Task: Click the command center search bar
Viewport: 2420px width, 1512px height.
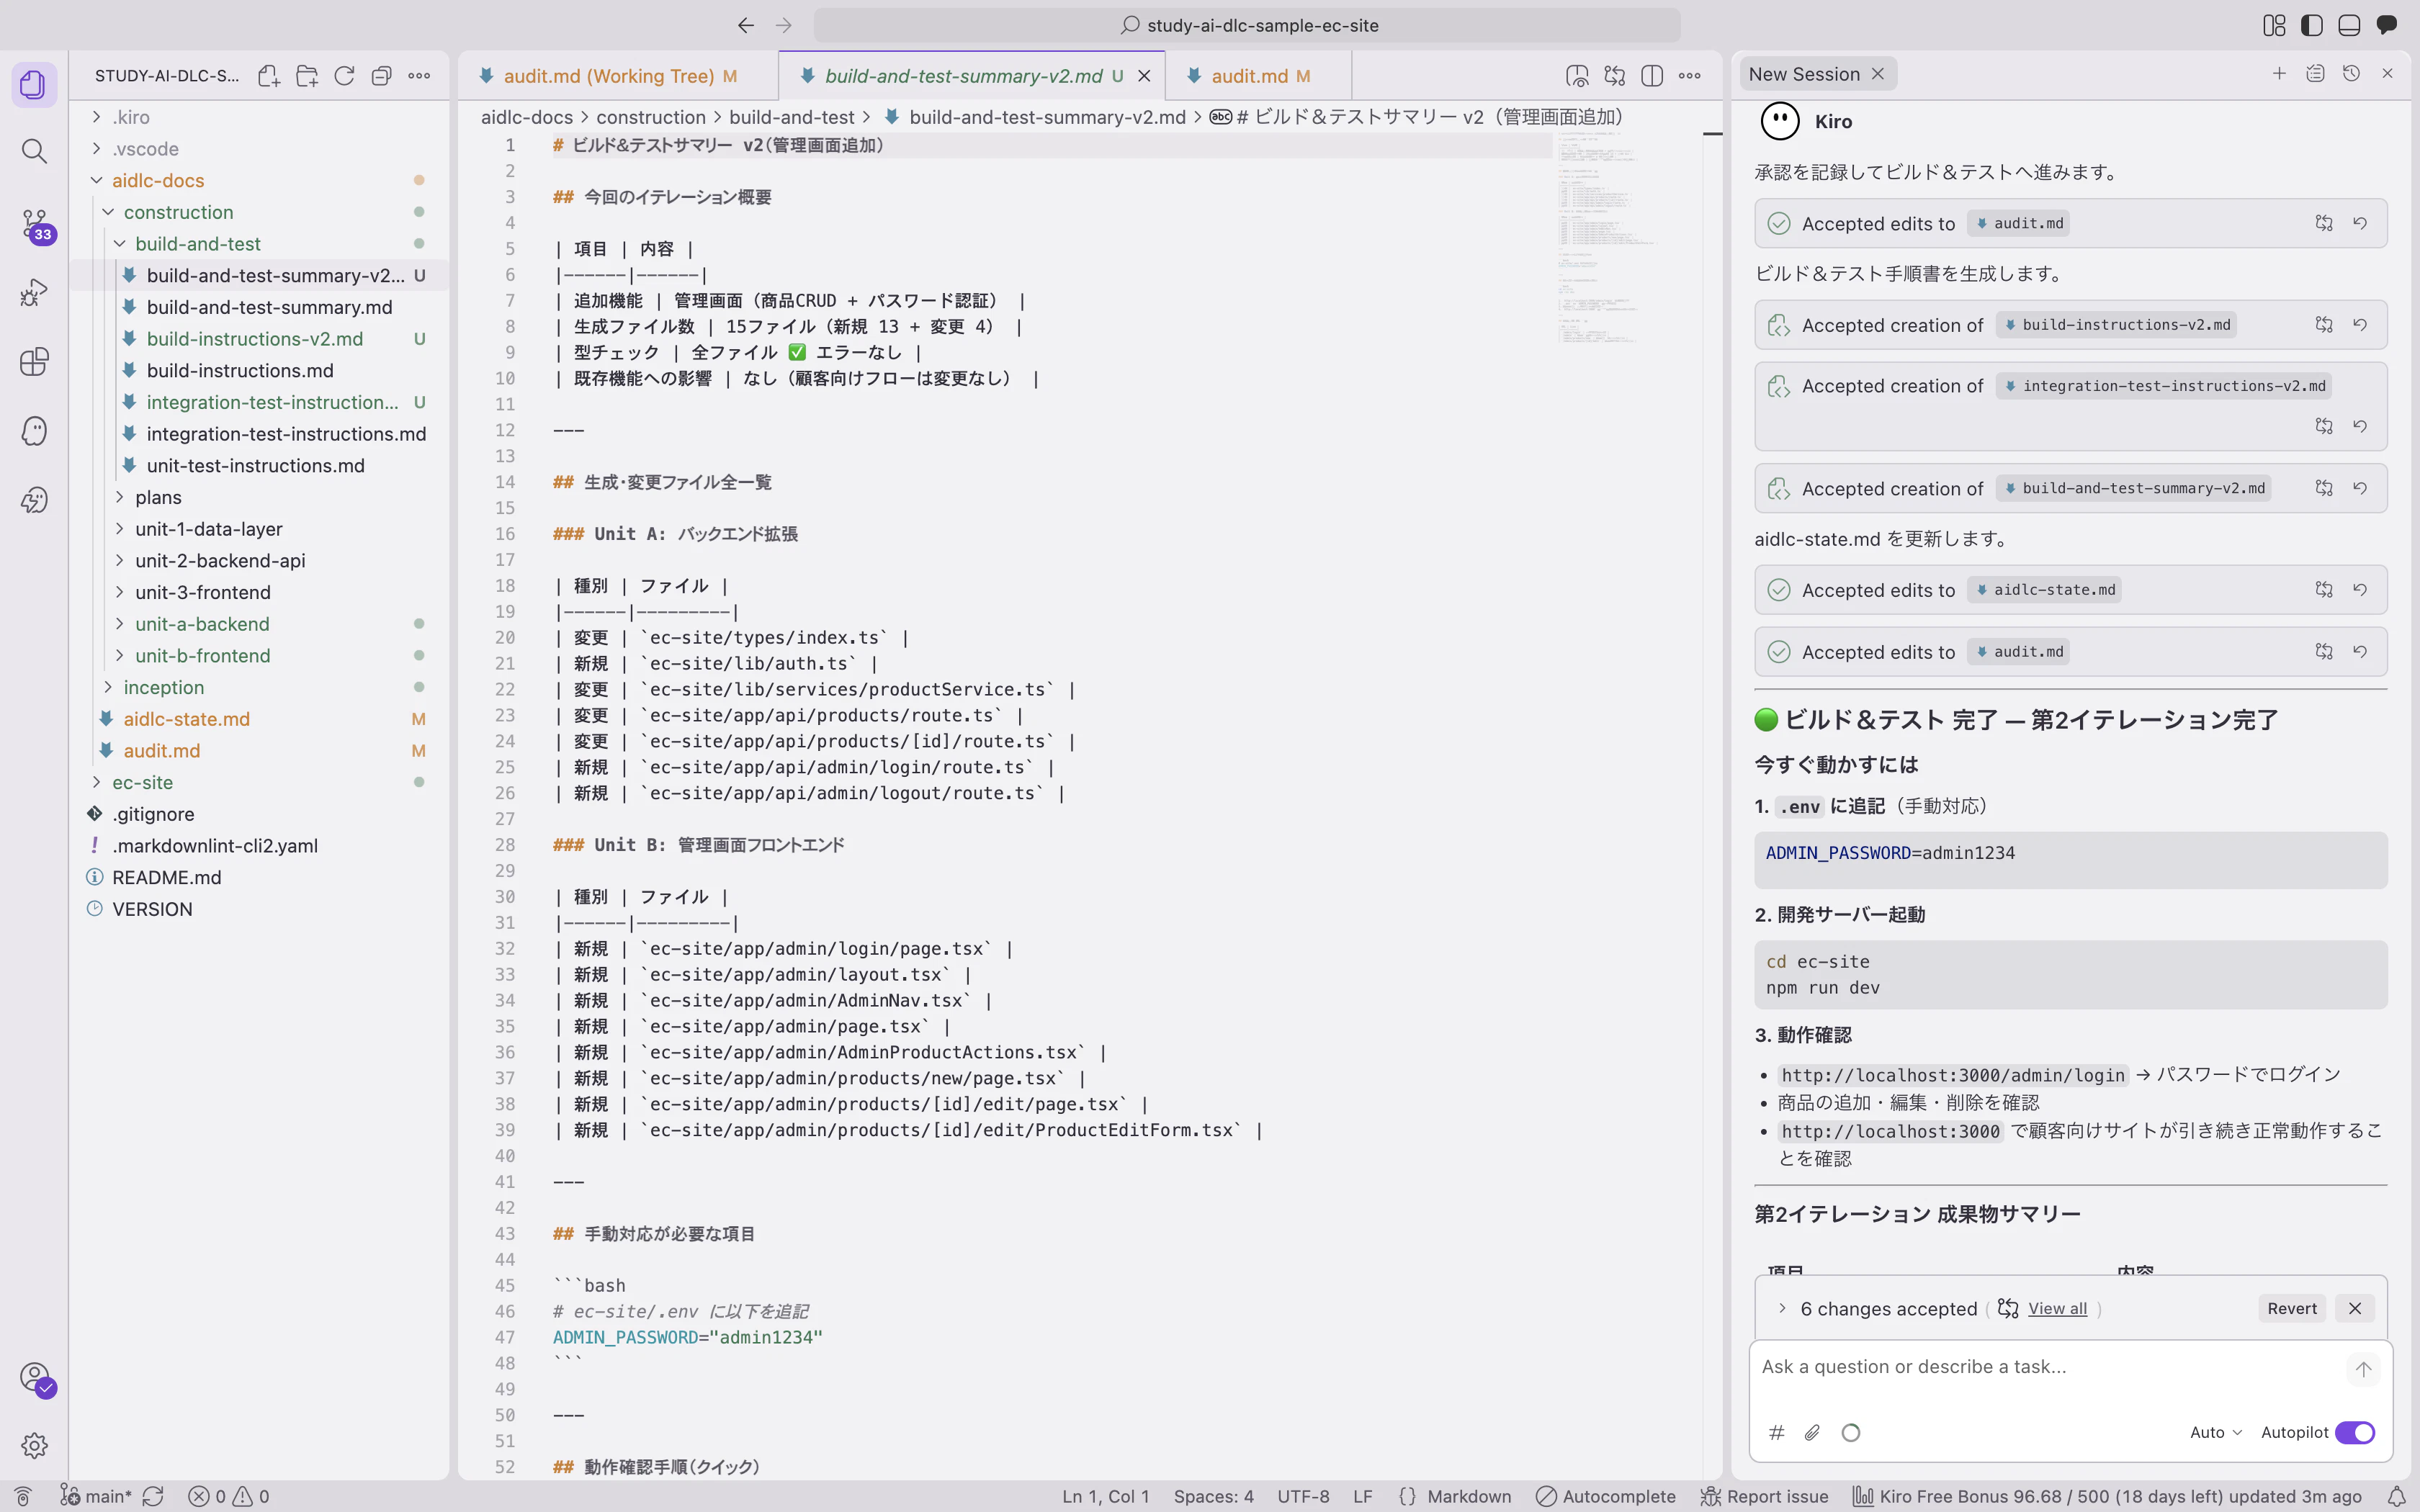Action: [x=1246, y=25]
